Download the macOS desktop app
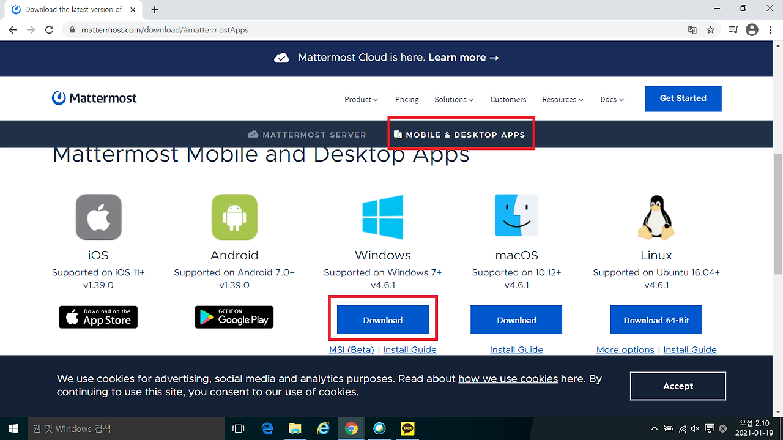Screen dimensions: 783x440 (516, 320)
